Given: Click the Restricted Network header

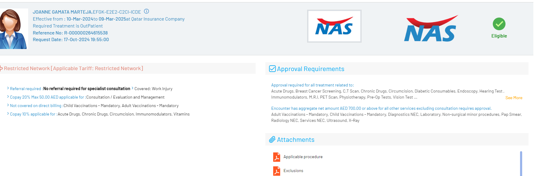Looking at the screenshot, I should coord(73,68).
